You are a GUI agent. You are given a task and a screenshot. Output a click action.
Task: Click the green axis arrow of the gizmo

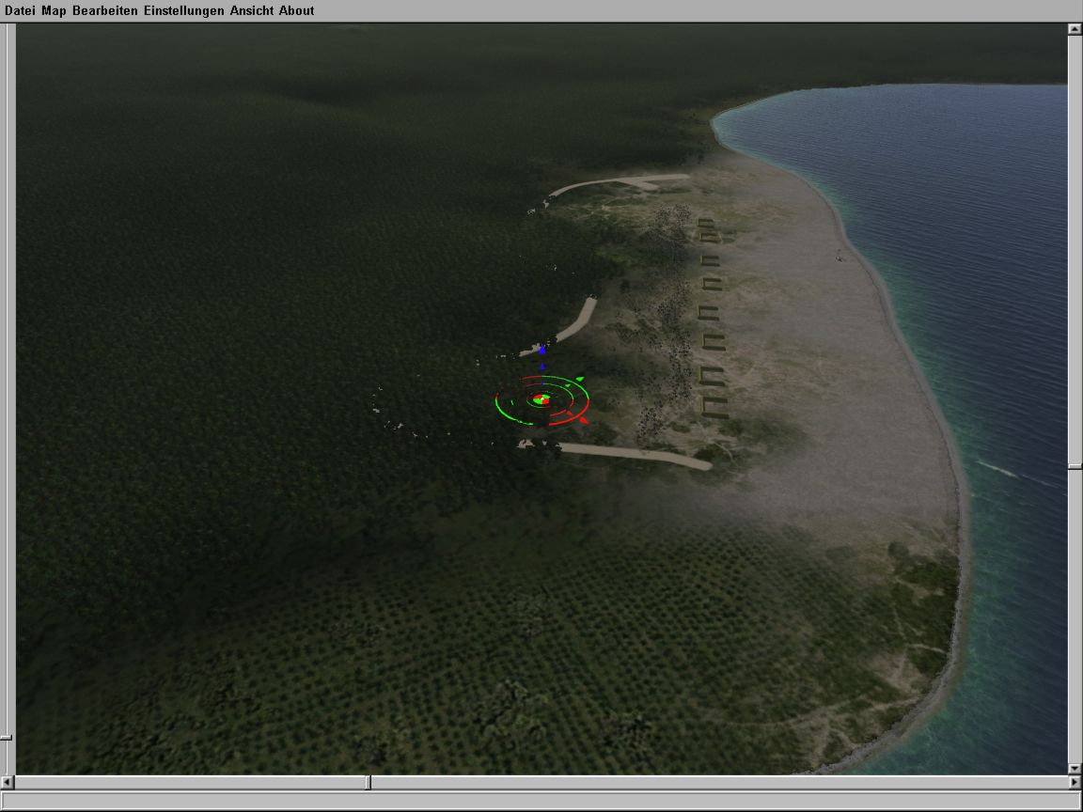[579, 379]
